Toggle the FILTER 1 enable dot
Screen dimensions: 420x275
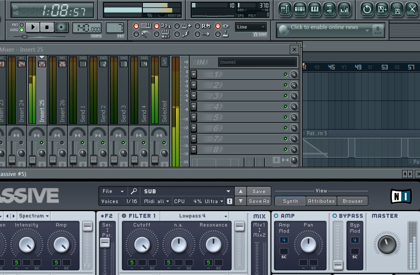point(124,216)
